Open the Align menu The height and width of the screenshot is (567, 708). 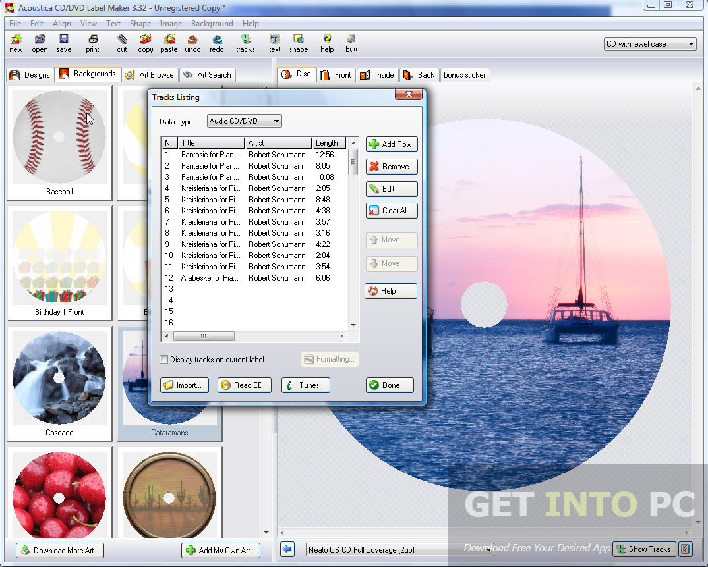point(62,24)
